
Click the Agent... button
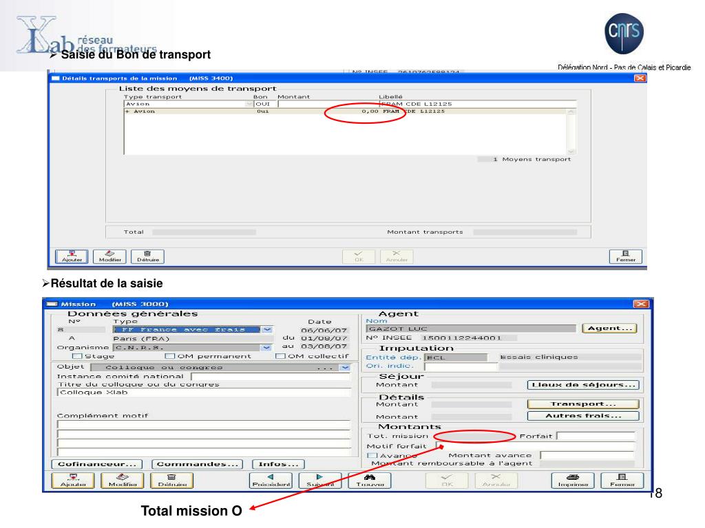click(x=610, y=328)
